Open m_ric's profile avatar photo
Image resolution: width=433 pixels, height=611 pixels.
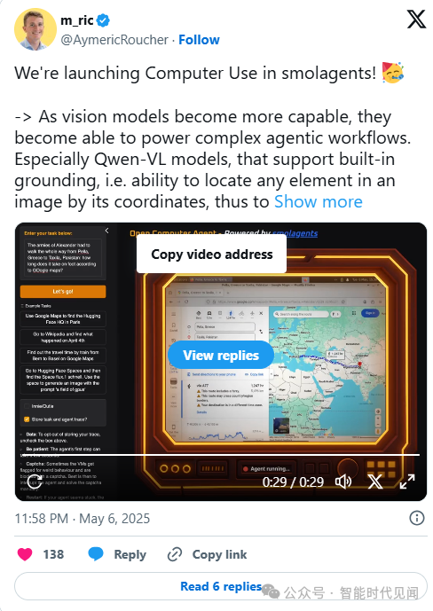coord(35,29)
